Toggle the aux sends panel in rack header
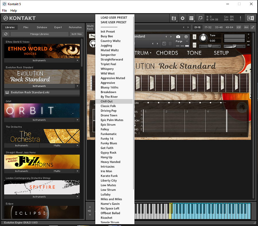Image resolution: width=258 pixels, height=226 pixels. pyautogui.click(x=246, y=27)
